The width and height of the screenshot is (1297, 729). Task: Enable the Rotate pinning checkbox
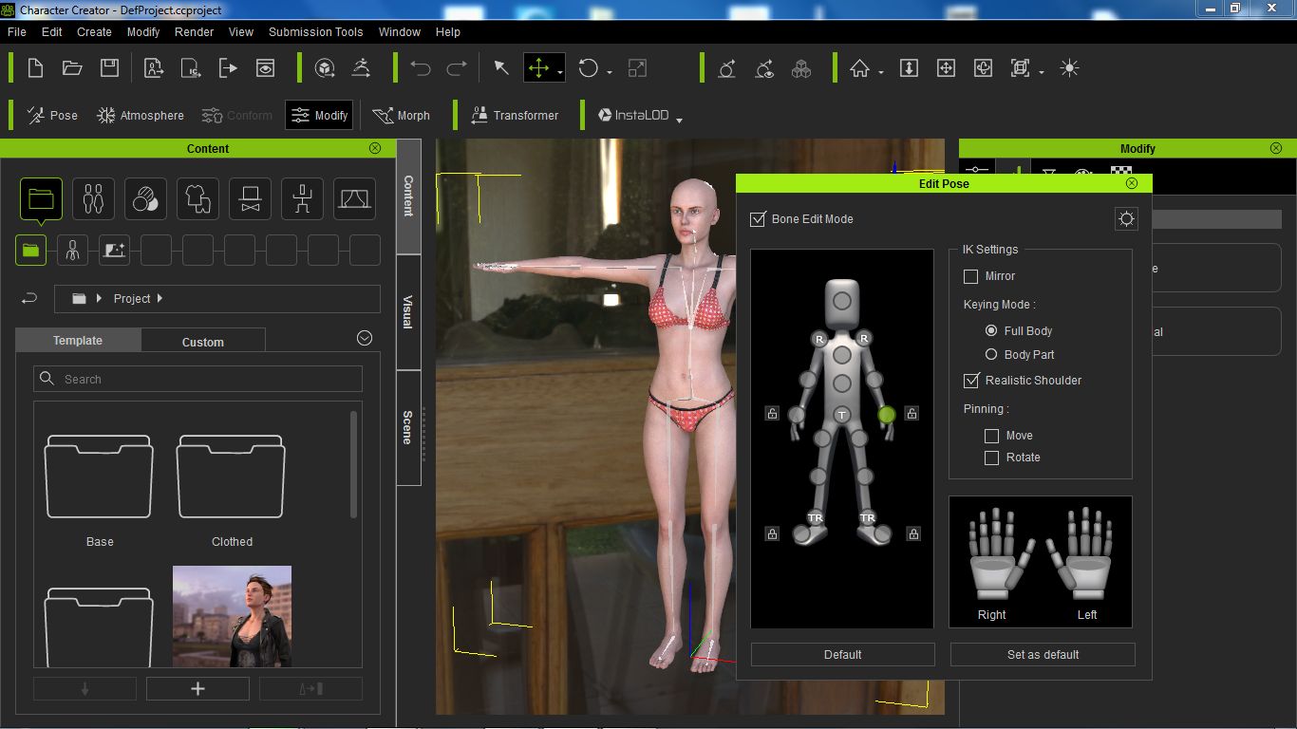[991, 458]
